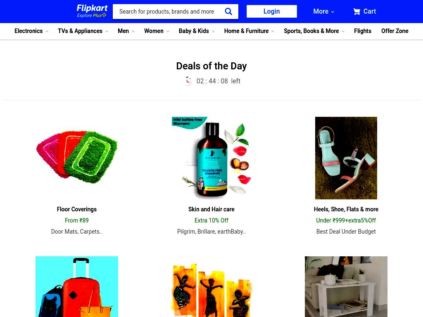Open the shopping cart icon
Screen dimensions: 423x317
pyautogui.click(x=356, y=12)
